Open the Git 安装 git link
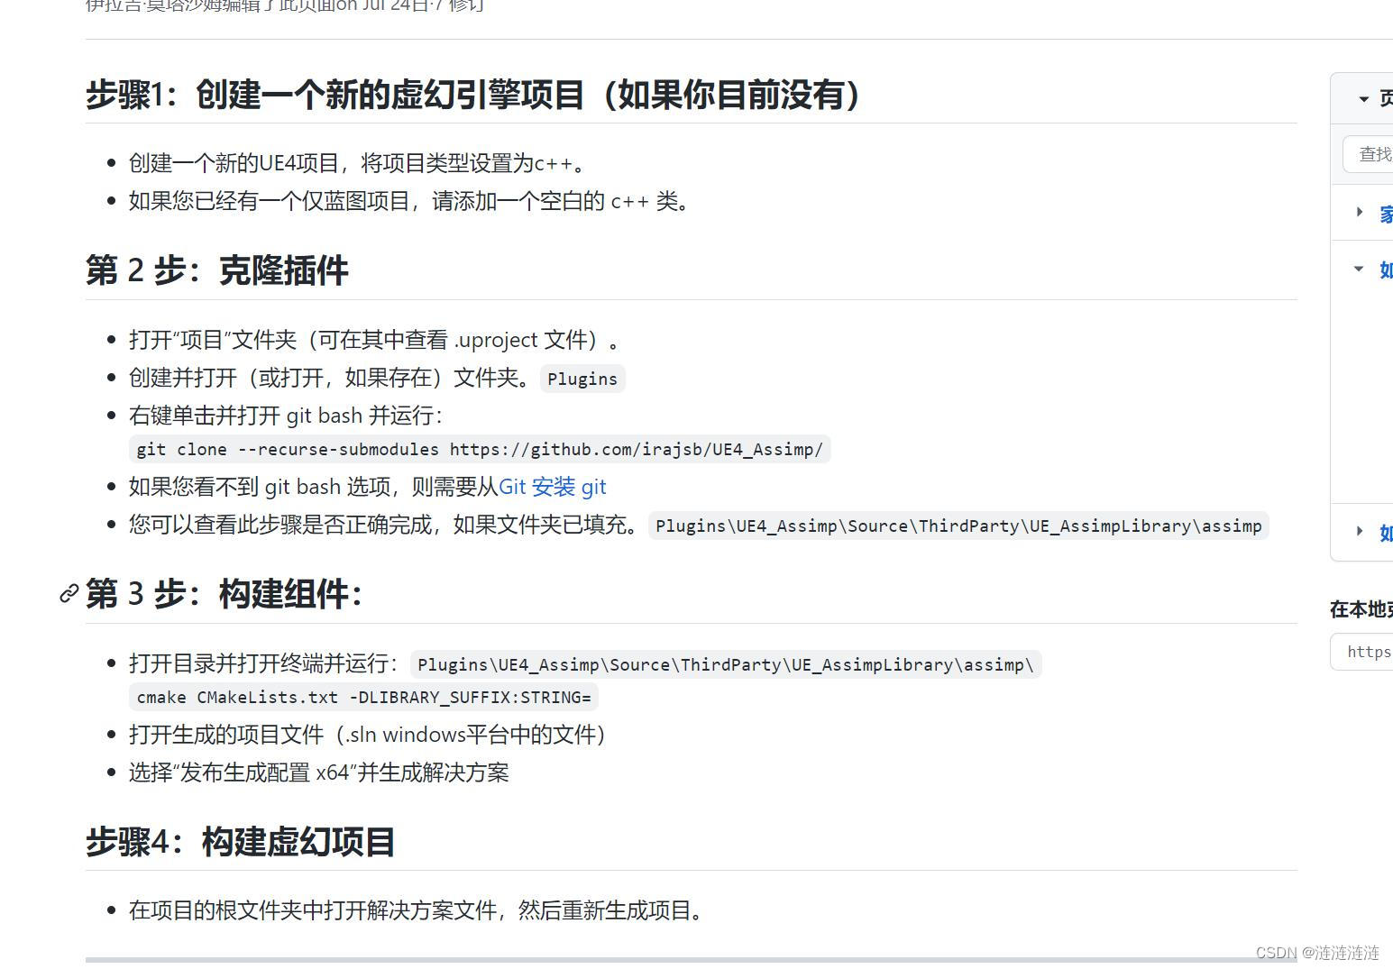This screenshot has height=969, width=1393. click(x=552, y=487)
